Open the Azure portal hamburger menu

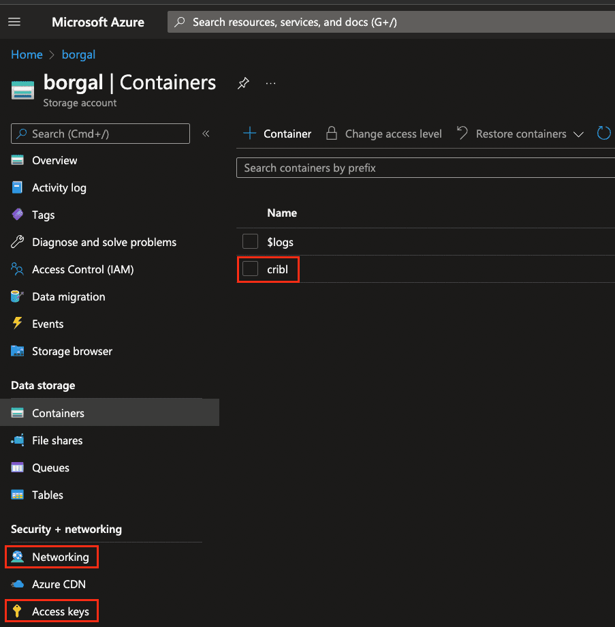14,22
